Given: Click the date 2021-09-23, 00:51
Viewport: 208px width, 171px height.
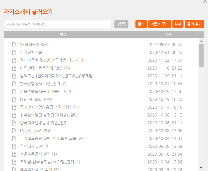Looking at the screenshot, I should coord(165,45).
